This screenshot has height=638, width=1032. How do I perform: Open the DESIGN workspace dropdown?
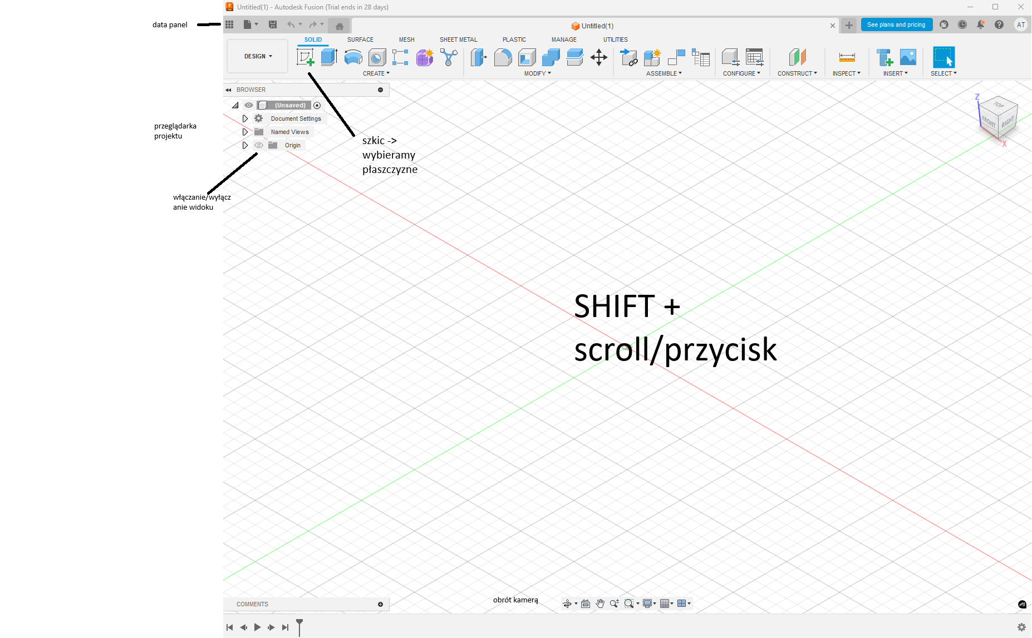(x=258, y=56)
